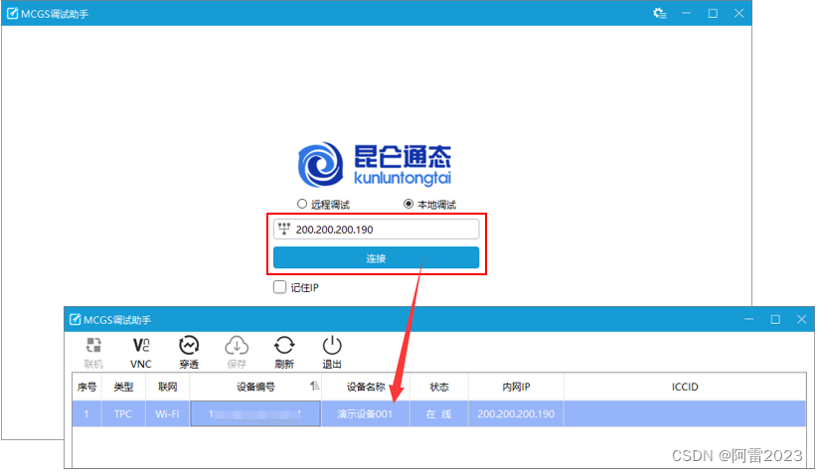The image size is (817, 473).
Task: Click the app icon in login window title
Action: 13,14
